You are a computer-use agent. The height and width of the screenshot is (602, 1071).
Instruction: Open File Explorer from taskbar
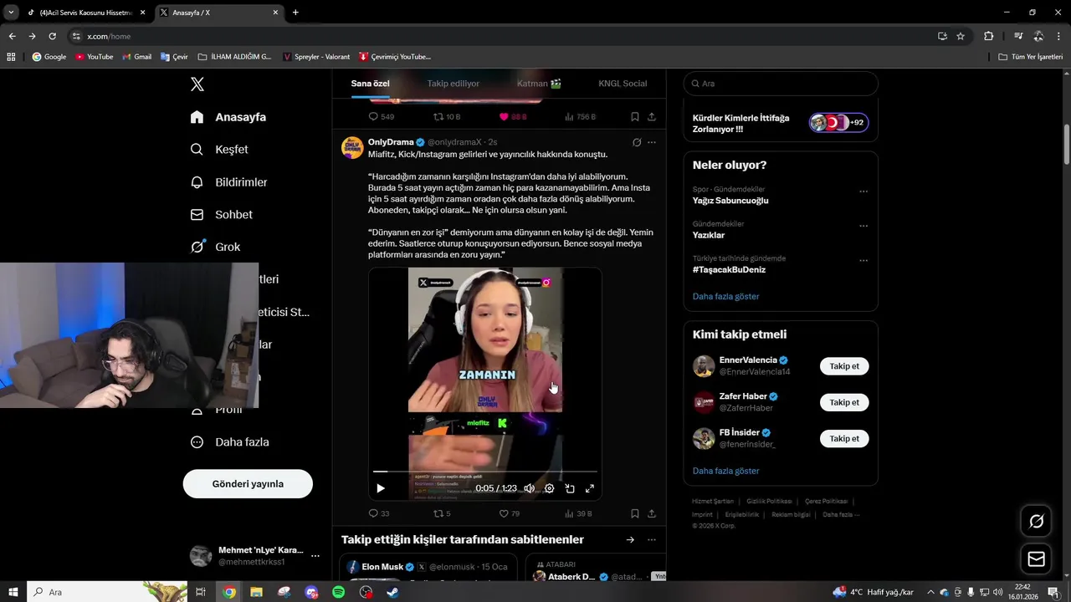(256, 592)
